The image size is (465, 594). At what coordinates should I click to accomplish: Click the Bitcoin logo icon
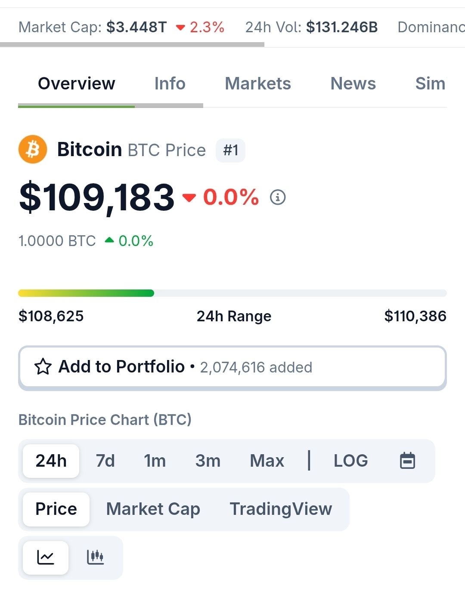(x=33, y=150)
